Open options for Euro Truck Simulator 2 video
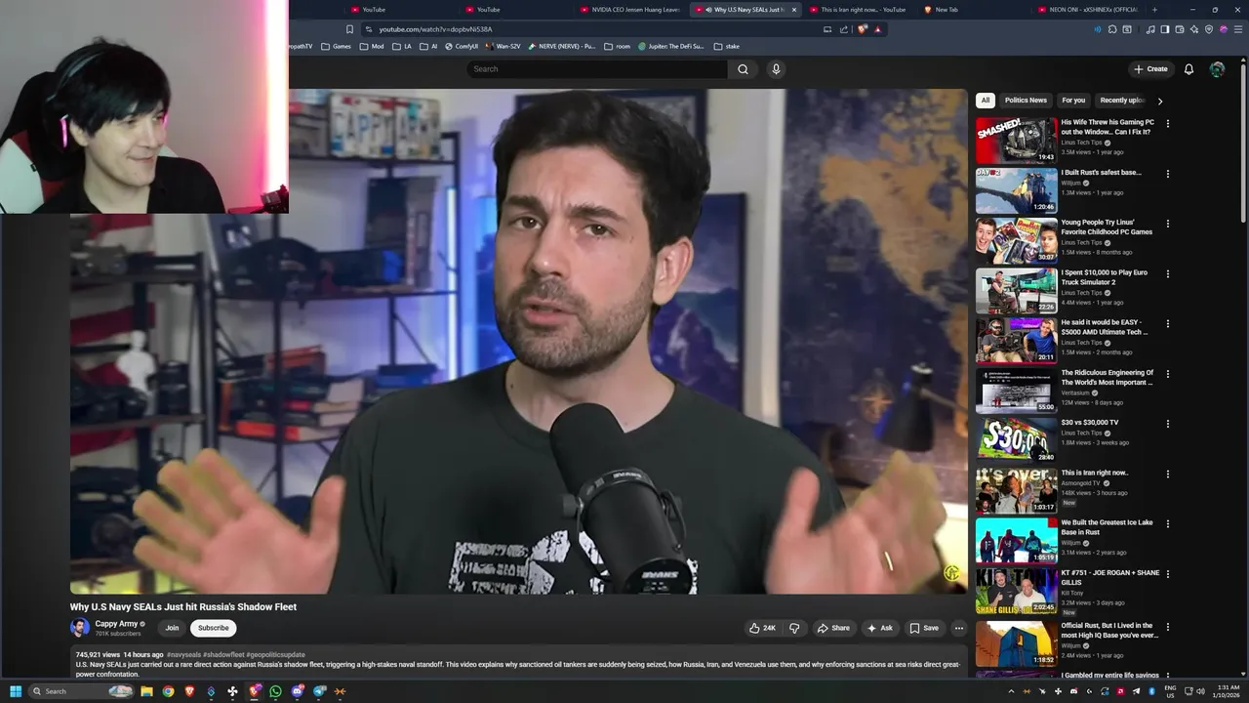 [1167, 273]
